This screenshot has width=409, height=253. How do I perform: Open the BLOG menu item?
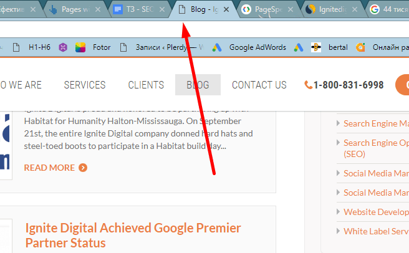point(198,85)
